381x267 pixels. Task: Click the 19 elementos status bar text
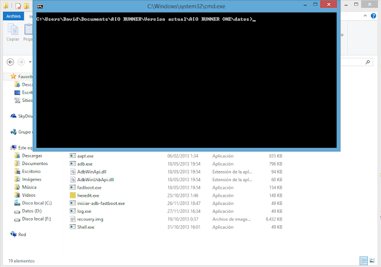tap(21, 261)
